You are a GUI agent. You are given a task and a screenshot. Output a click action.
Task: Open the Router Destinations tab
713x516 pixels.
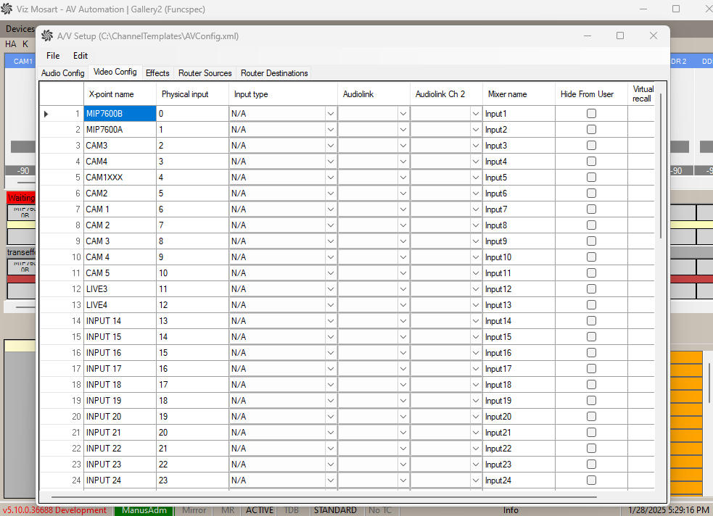pyautogui.click(x=274, y=73)
